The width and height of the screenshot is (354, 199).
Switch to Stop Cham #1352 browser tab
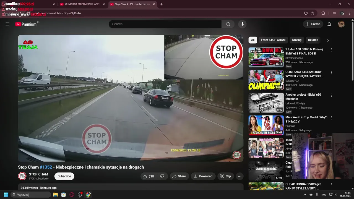click(132, 4)
